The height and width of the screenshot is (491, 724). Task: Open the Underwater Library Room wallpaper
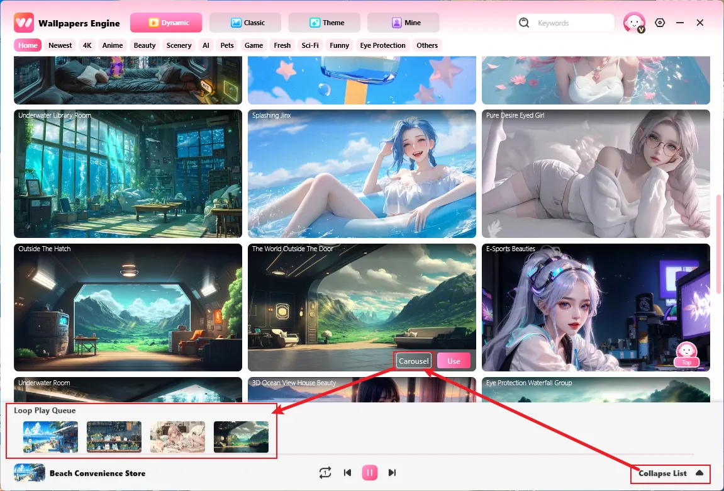[x=128, y=174]
